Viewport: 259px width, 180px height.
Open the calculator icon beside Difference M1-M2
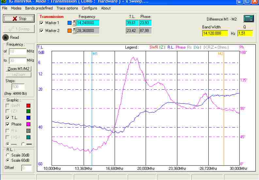tap(249, 19)
